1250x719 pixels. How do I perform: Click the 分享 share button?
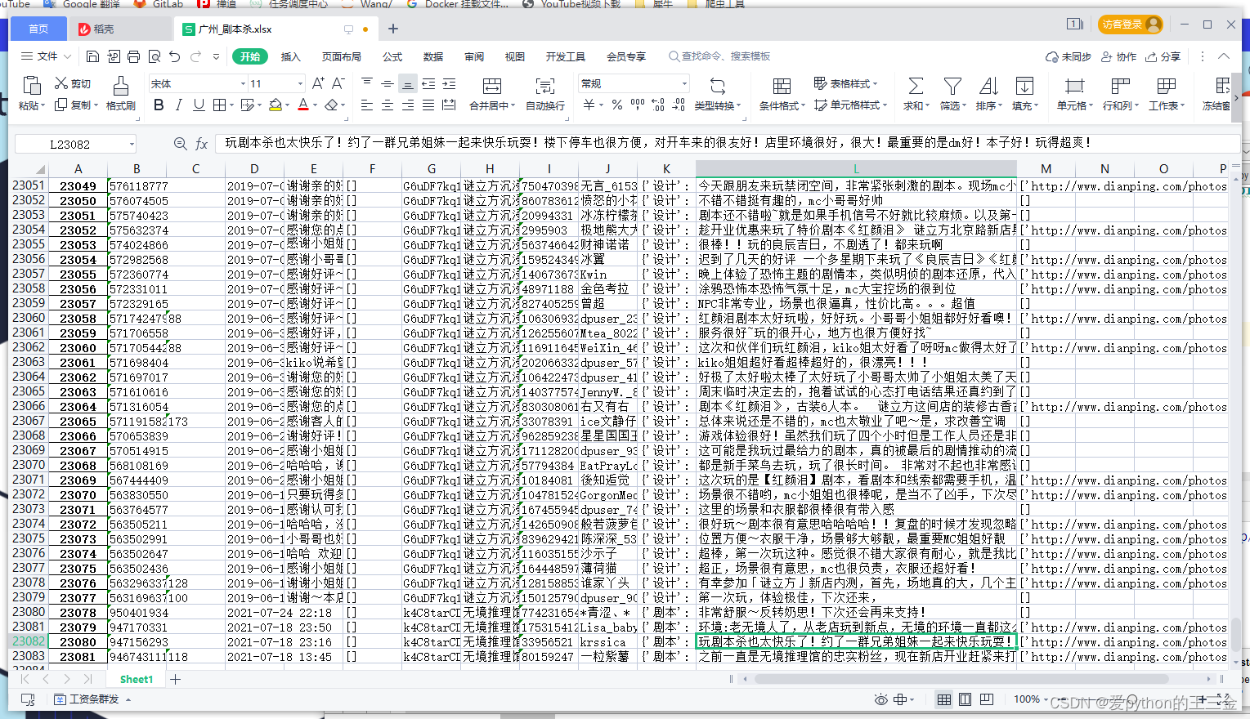click(x=1163, y=56)
